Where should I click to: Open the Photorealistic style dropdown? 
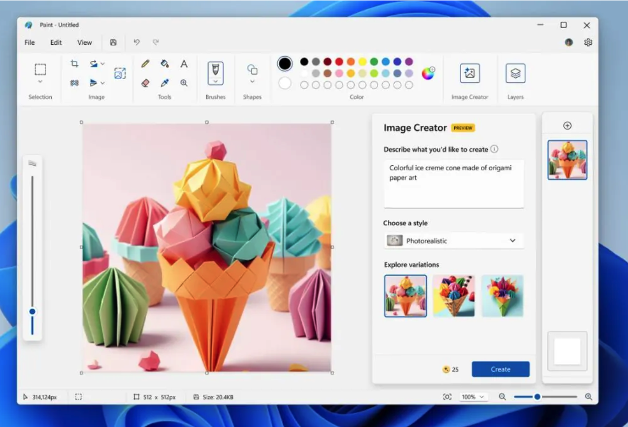[x=454, y=241]
